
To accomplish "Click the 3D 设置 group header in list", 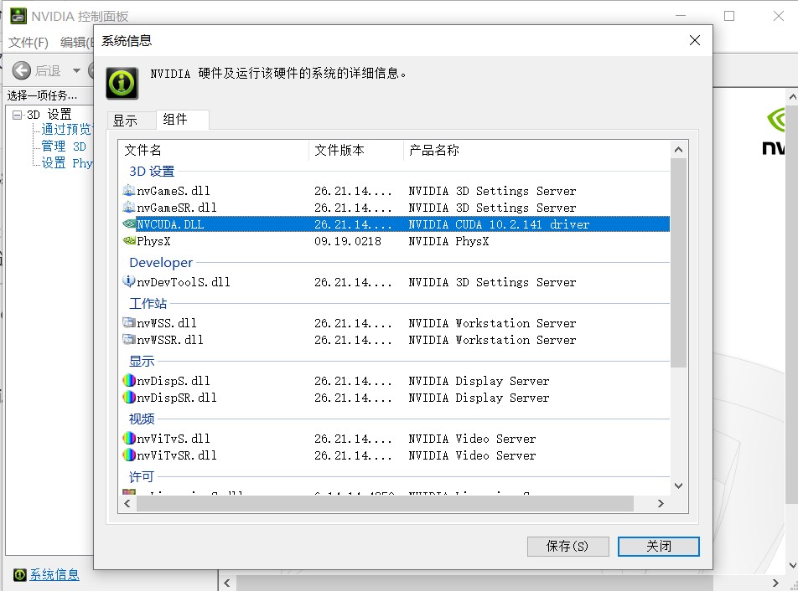I will pyautogui.click(x=152, y=172).
